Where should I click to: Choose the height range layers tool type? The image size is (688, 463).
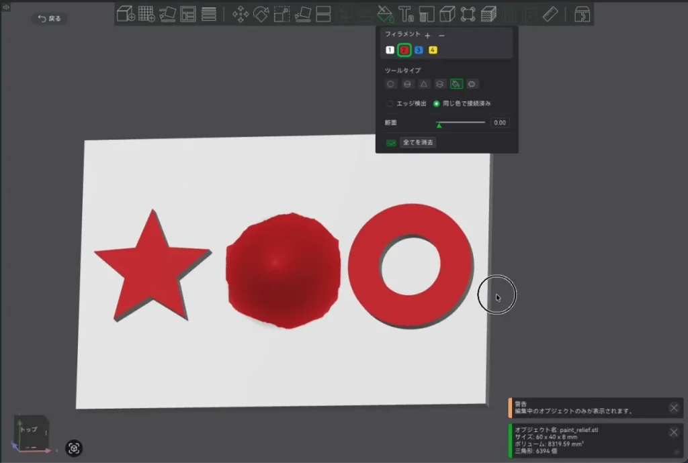click(439, 84)
